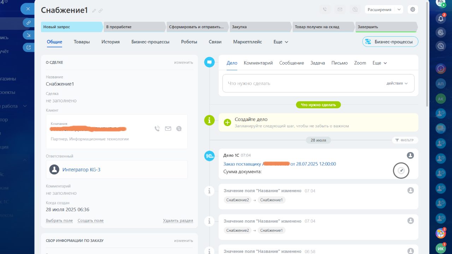The width and height of the screenshot is (452, 254).
Task: Open the settings gear in the deal header
Action: (412, 10)
